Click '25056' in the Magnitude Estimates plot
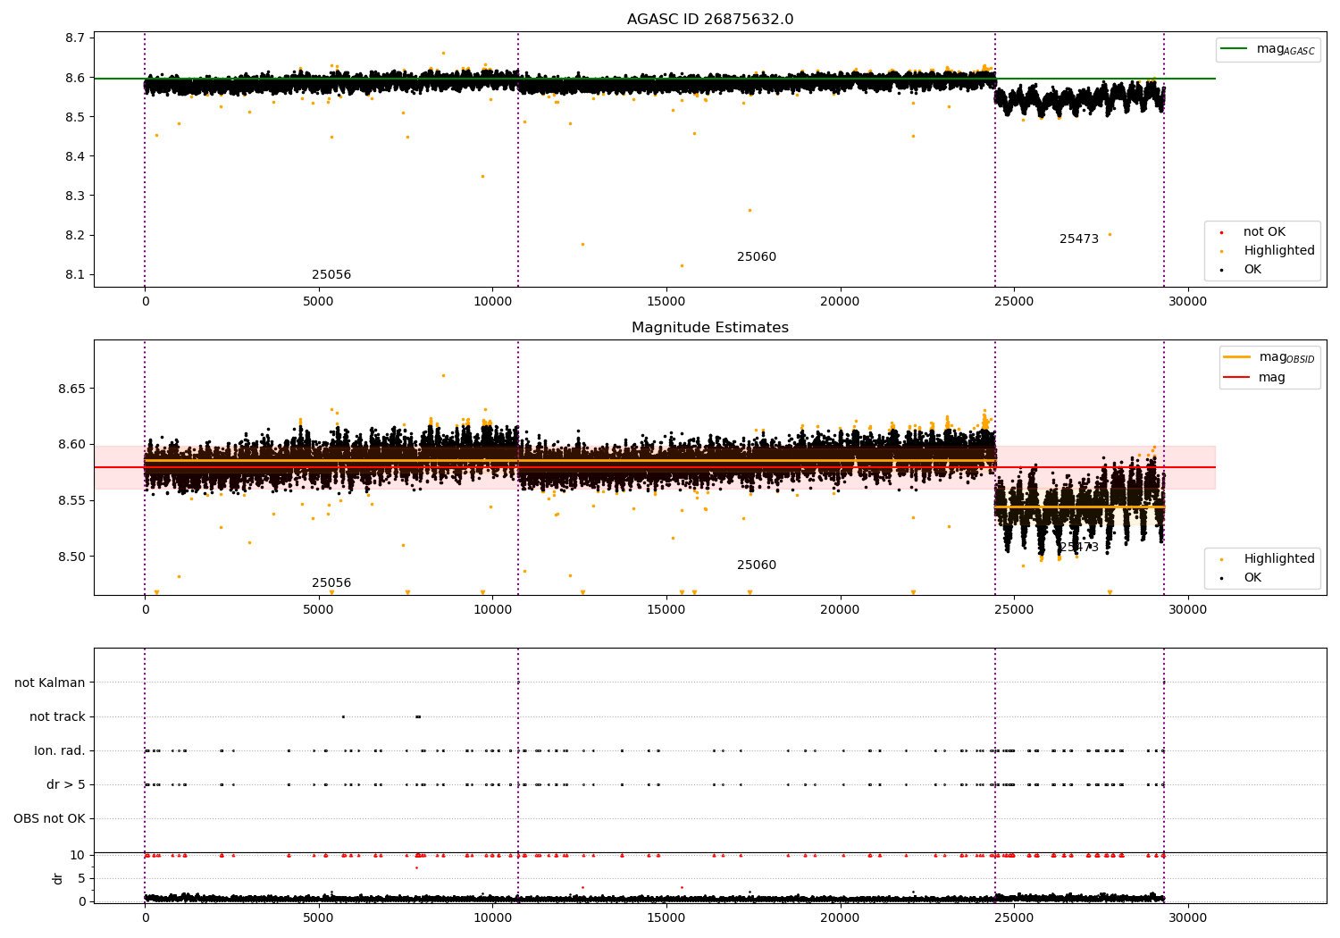The width and height of the screenshot is (1340, 938). coord(331,583)
